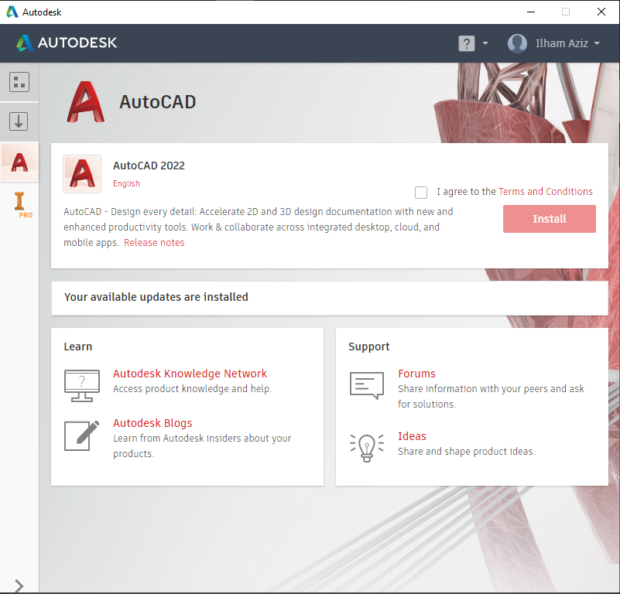Expand the sidebar with the bottom chevron
The image size is (620, 594).
tap(19, 585)
